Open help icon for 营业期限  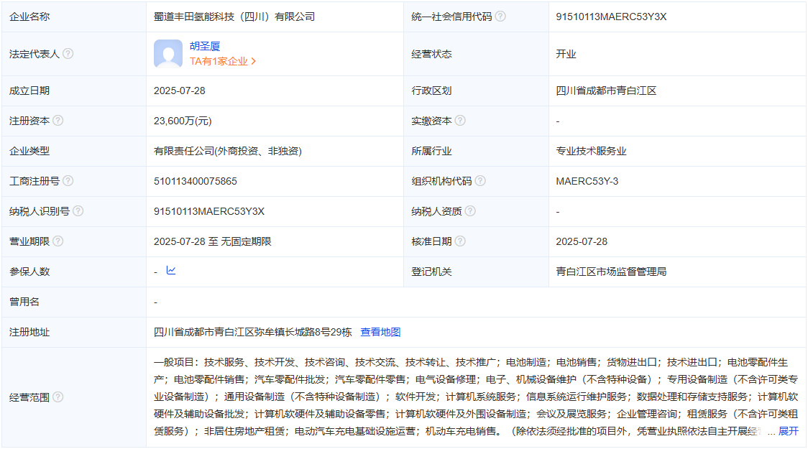(x=58, y=241)
